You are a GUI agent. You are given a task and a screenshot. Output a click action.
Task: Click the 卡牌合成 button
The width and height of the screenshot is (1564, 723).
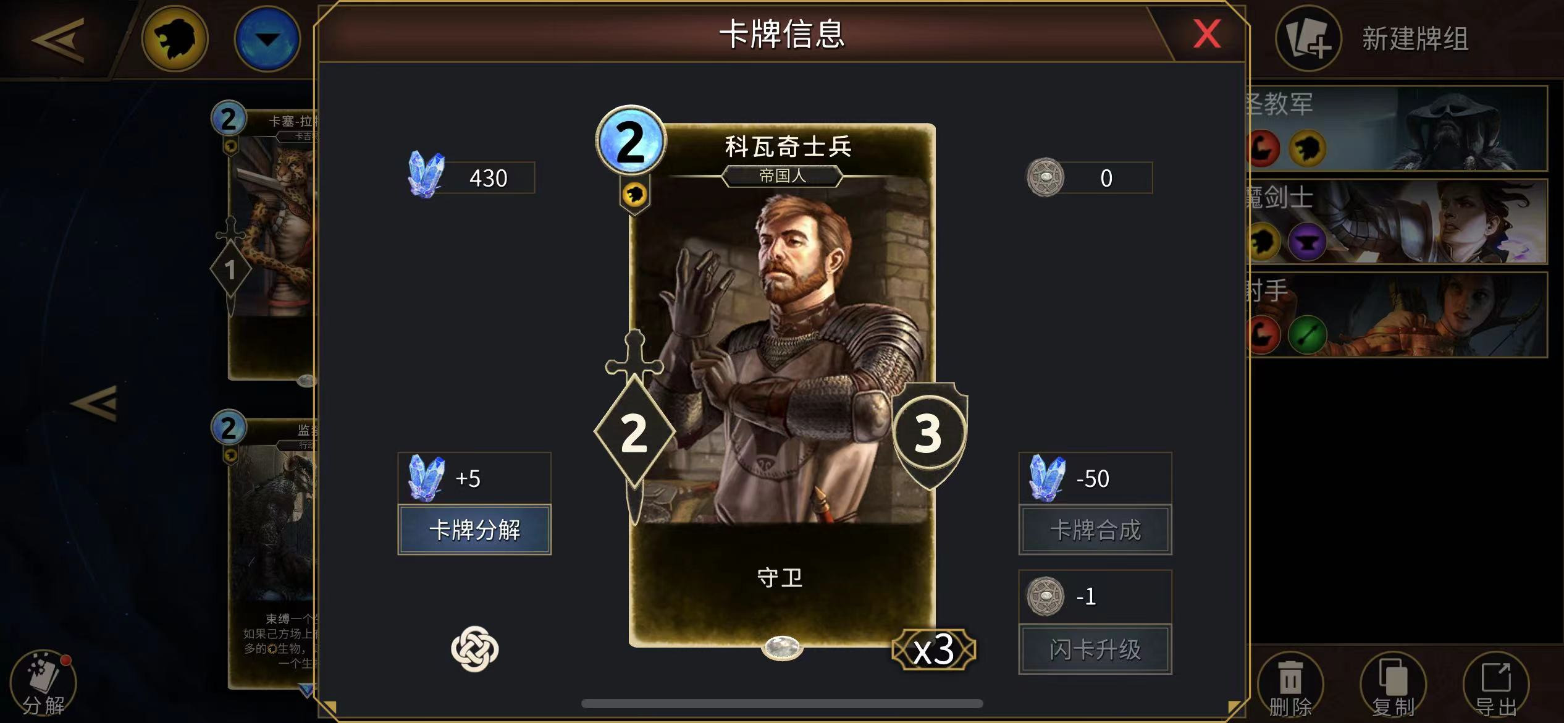tap(1095, 530)
